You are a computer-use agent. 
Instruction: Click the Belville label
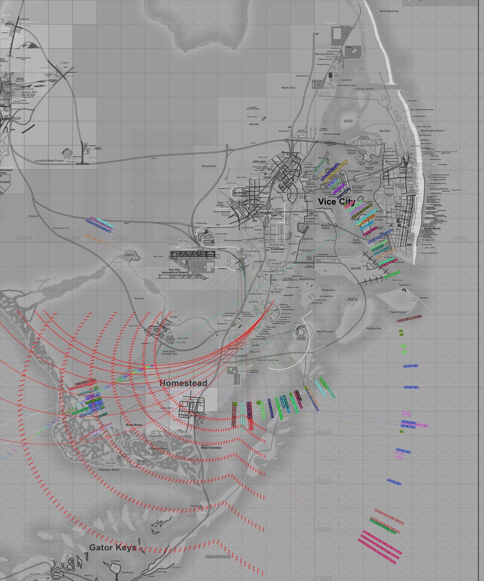(x=254, y=124)
